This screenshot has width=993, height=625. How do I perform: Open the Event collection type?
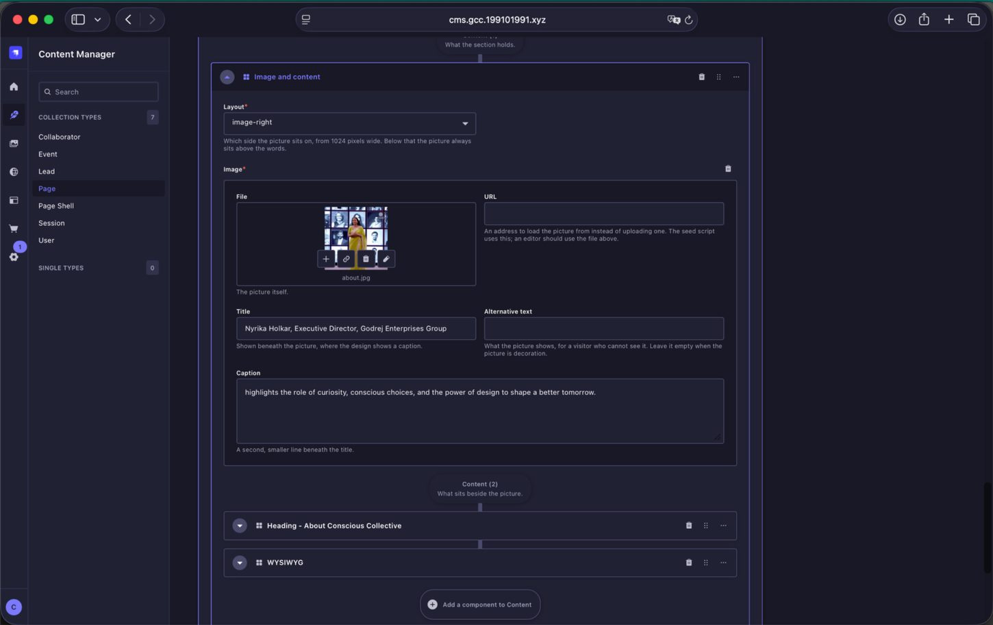click(x=48, y=154)
